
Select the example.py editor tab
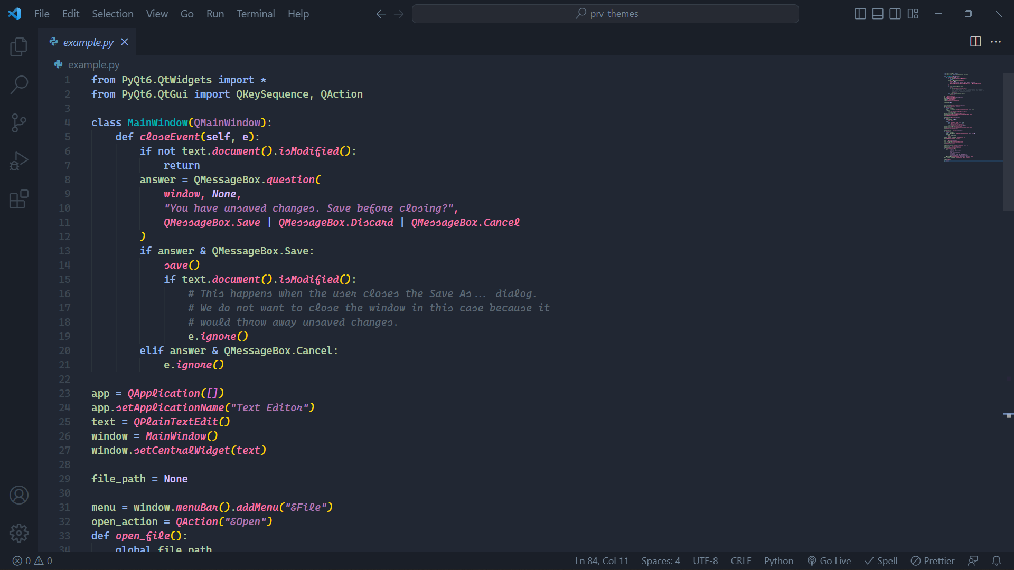pyautogui.click(x=88, y=42)
